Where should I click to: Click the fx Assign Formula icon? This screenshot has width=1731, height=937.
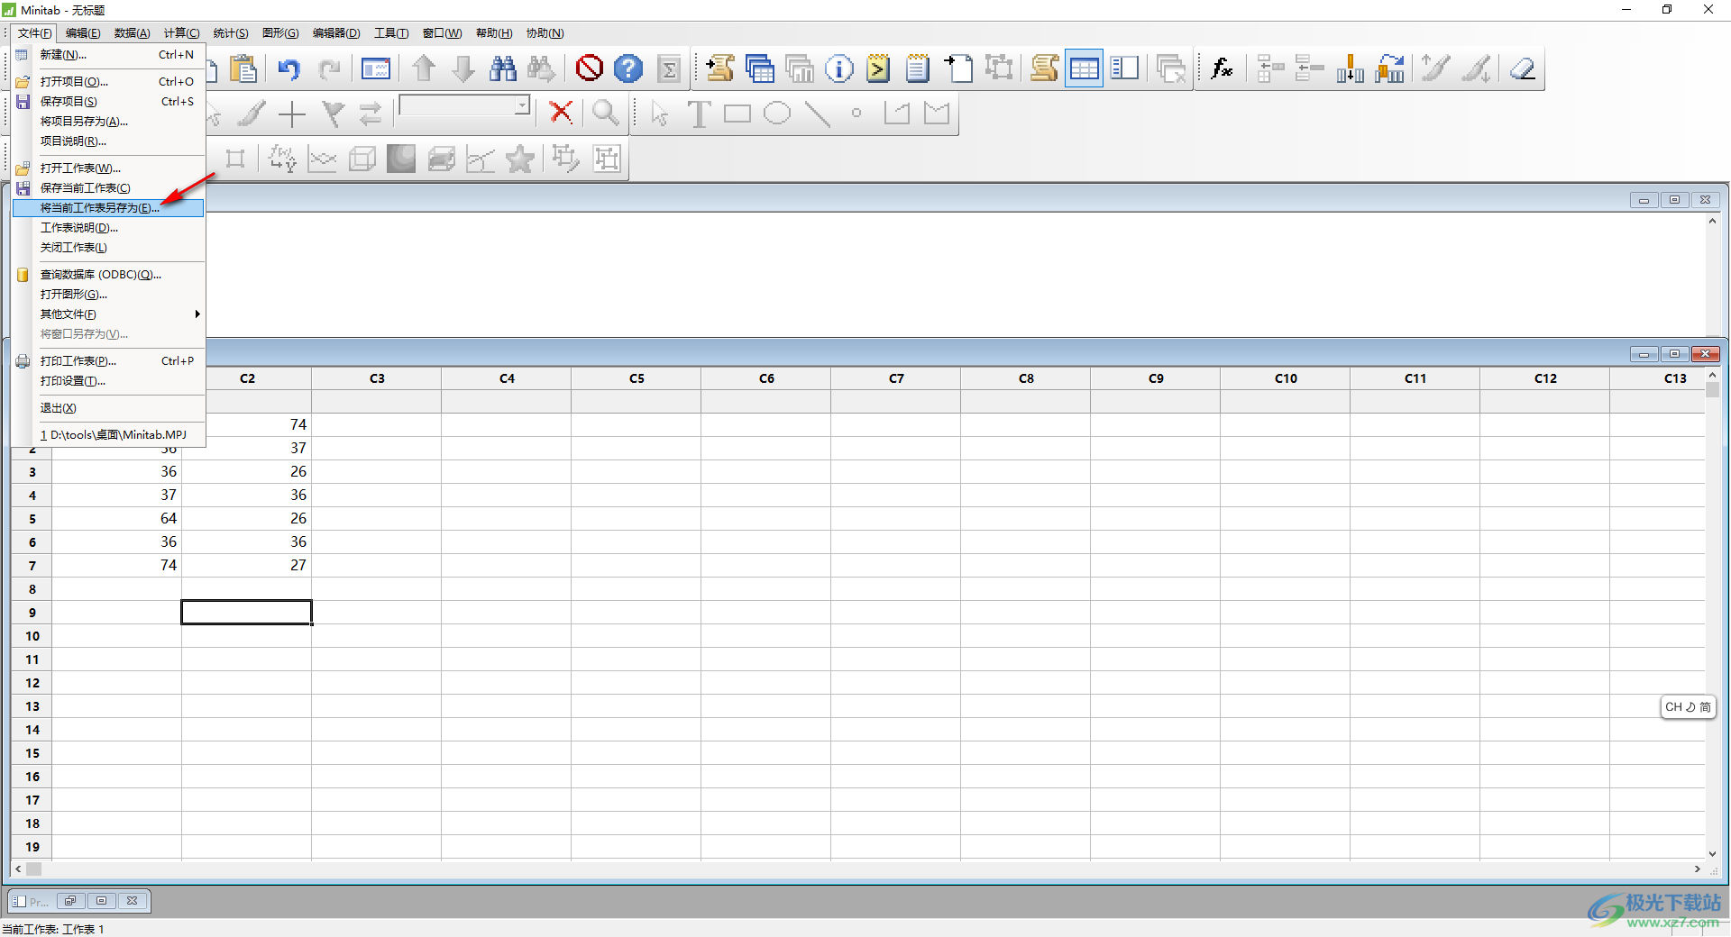pyautogui.click(x=1223, y=68)
